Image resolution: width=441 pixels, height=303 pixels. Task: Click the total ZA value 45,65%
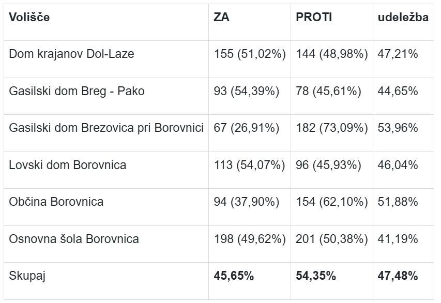click(x=234, y=276)
